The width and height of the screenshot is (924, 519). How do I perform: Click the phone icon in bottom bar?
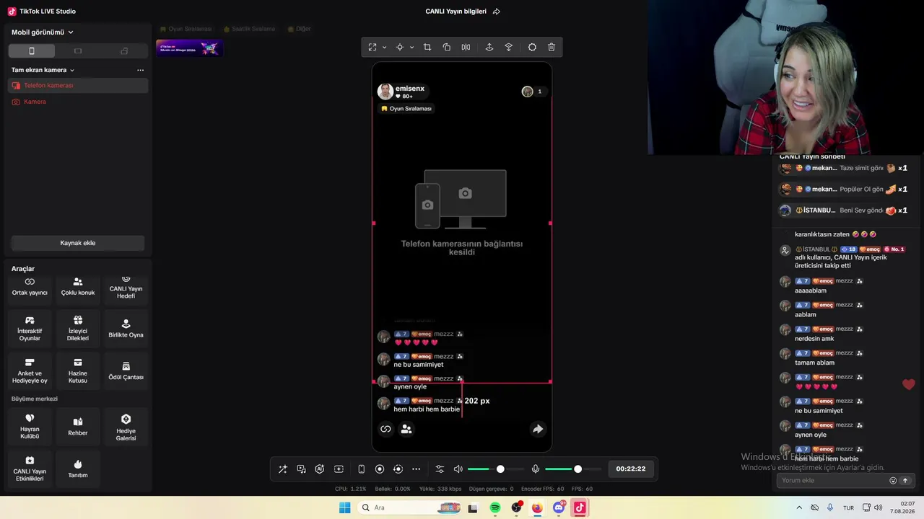[x=361, y=469]
